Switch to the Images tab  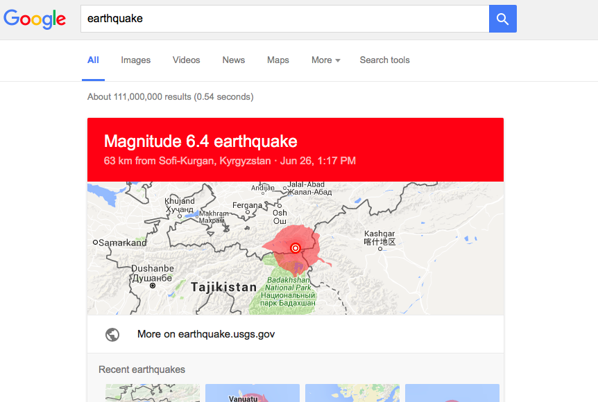(136, 60)
